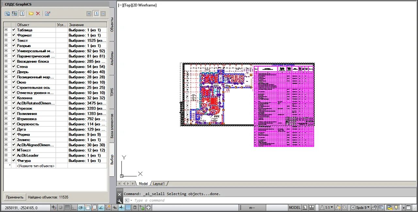Click the [Top] viewport view control
Viewport: 418px width, 212px height.
(x=127, y=5)
